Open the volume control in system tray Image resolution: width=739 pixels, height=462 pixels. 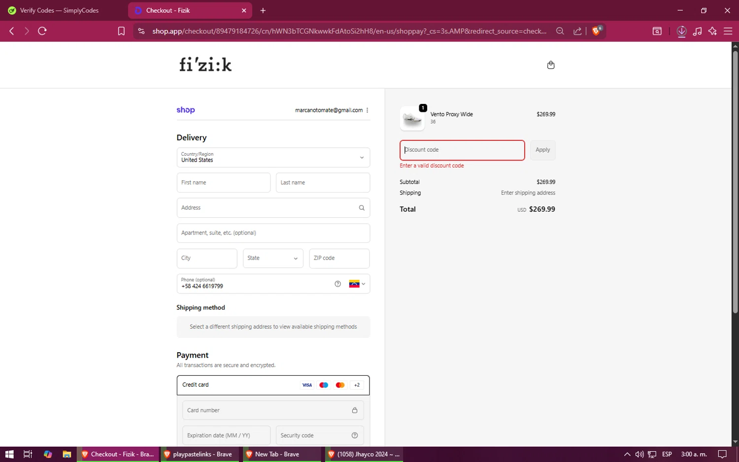click(639, 454)
